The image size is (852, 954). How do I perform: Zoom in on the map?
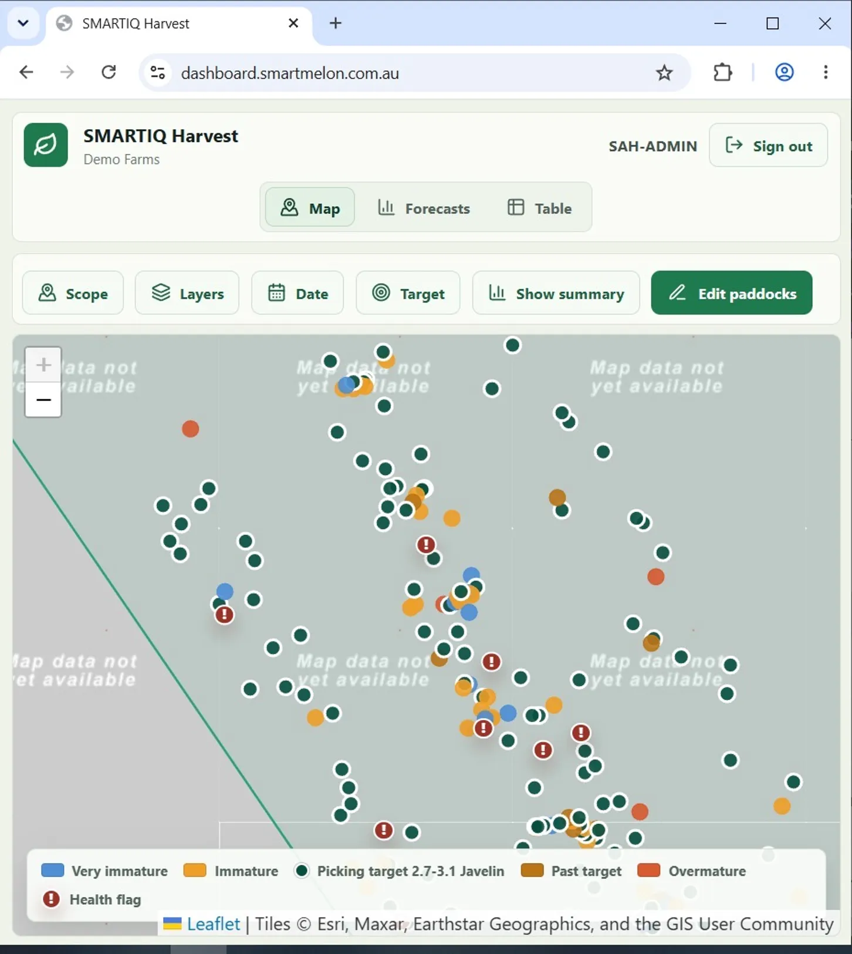click(x=43, y=365)
